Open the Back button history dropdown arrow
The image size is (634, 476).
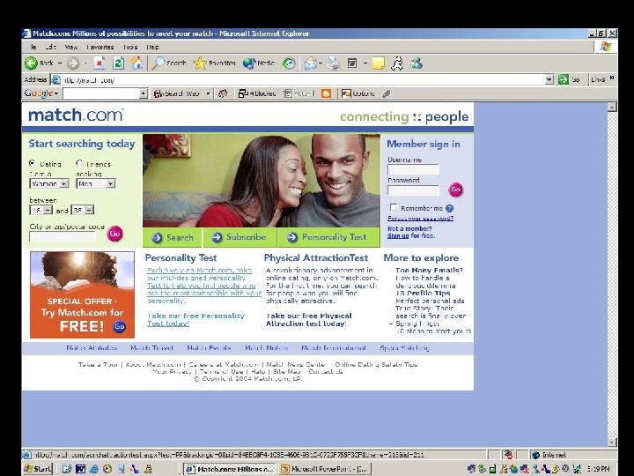[60, 63]
